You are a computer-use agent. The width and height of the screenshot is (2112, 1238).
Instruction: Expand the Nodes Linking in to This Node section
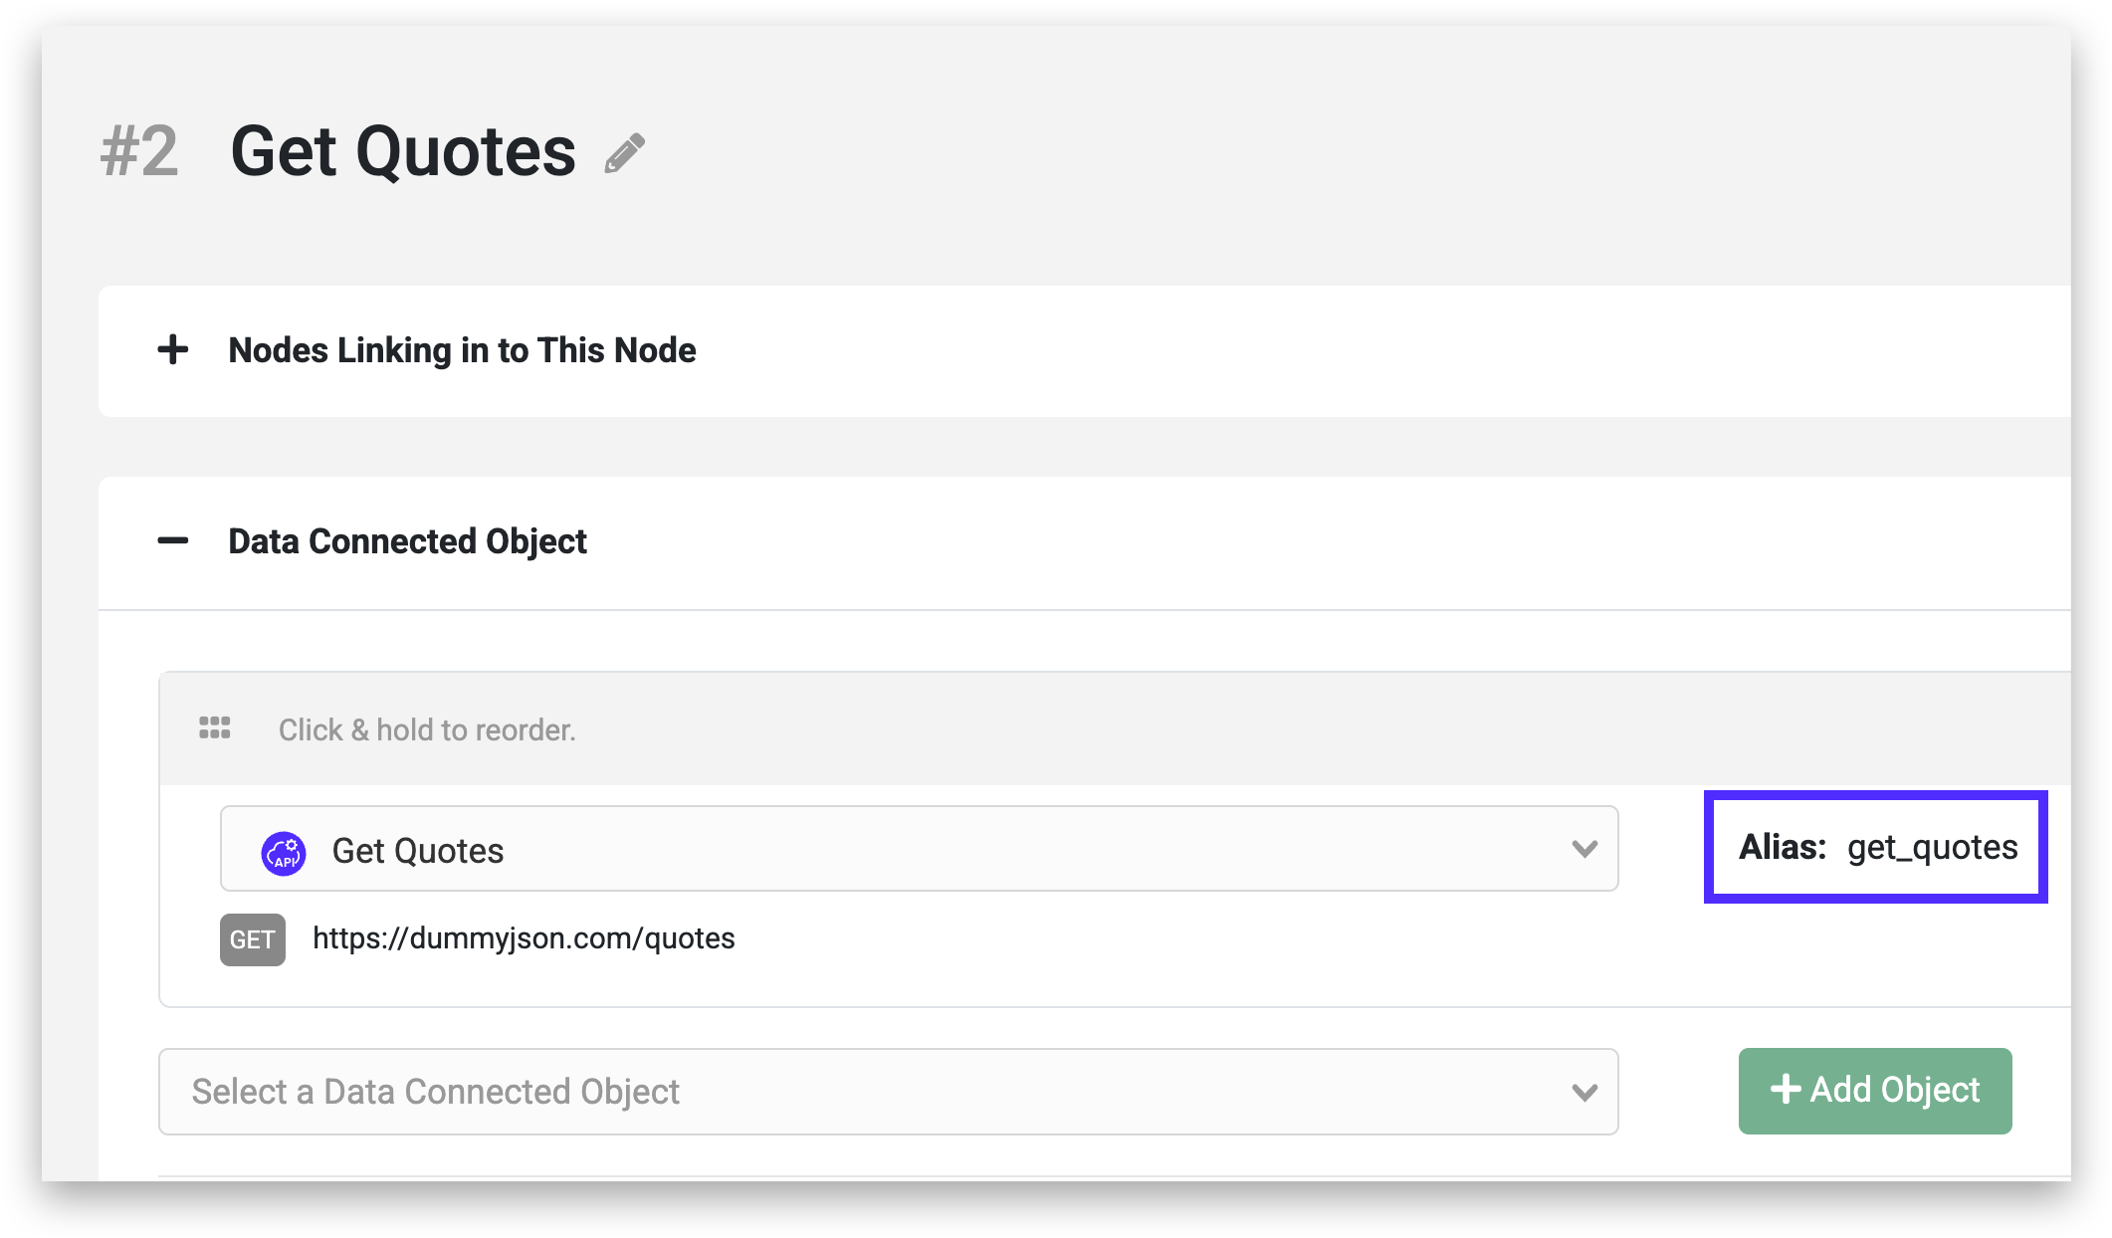pyautogui.click(x=462, y=350)
